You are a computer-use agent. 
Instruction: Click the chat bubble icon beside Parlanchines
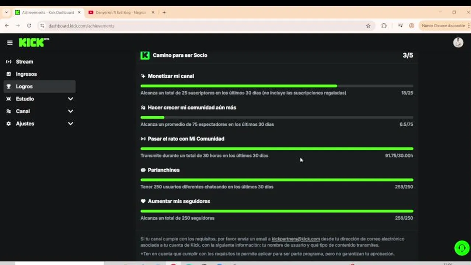(x=143, y=170)
